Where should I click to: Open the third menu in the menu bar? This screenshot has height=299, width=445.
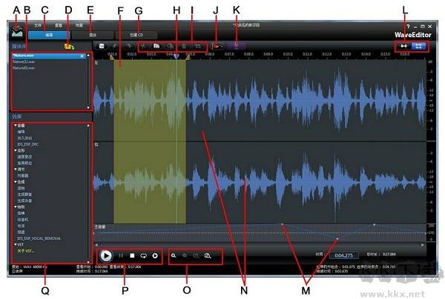(x=79, y=25)
